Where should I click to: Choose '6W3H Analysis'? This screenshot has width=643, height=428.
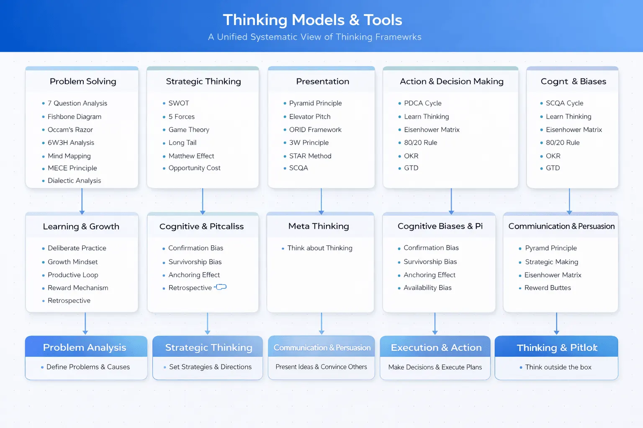point(71,143)
